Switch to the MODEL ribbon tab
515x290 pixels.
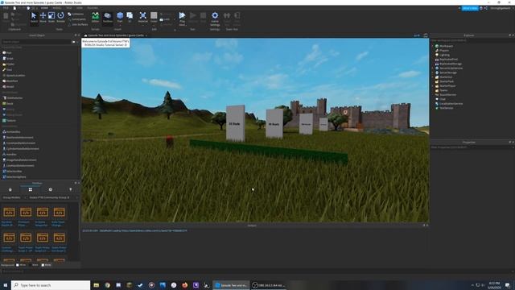57,8
